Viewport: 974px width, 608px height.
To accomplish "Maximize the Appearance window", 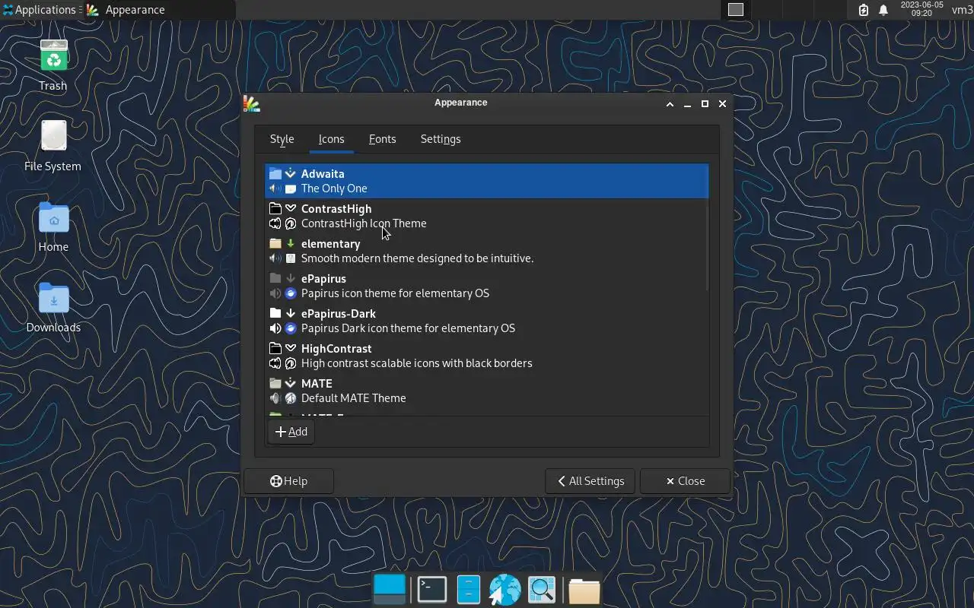I will coord(705,104).
